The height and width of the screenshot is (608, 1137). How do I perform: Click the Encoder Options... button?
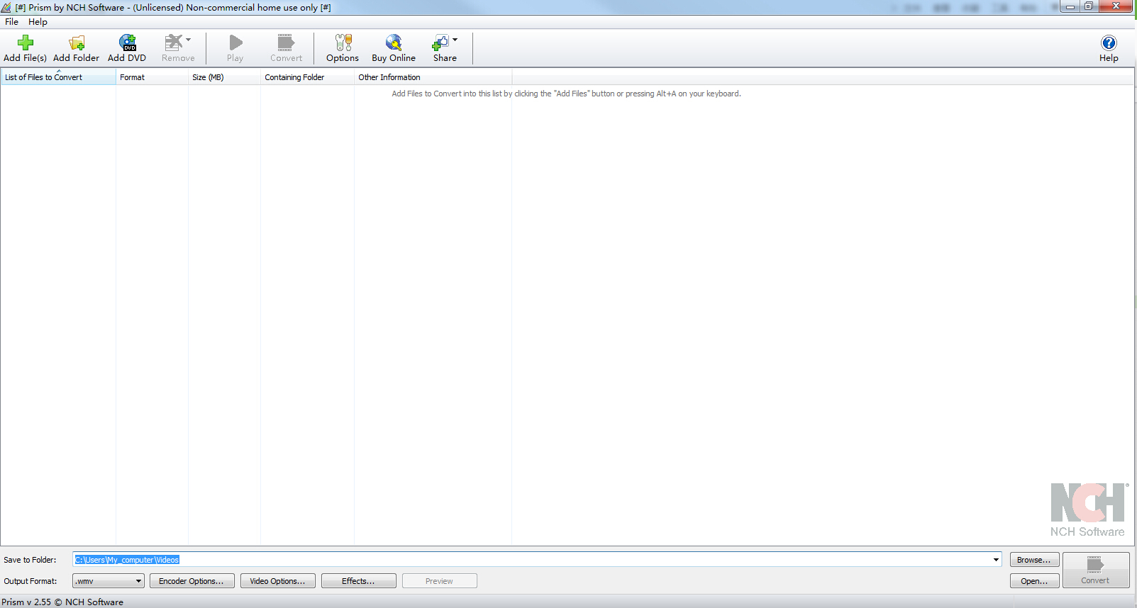point(192,581)
